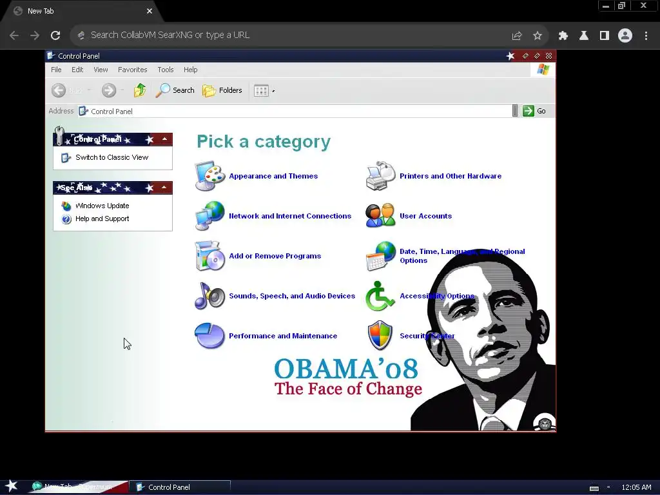Close the New Tab browser tab
Image resolution: width=660 pixels, height=495 pixels.
[x=150, y=12]
